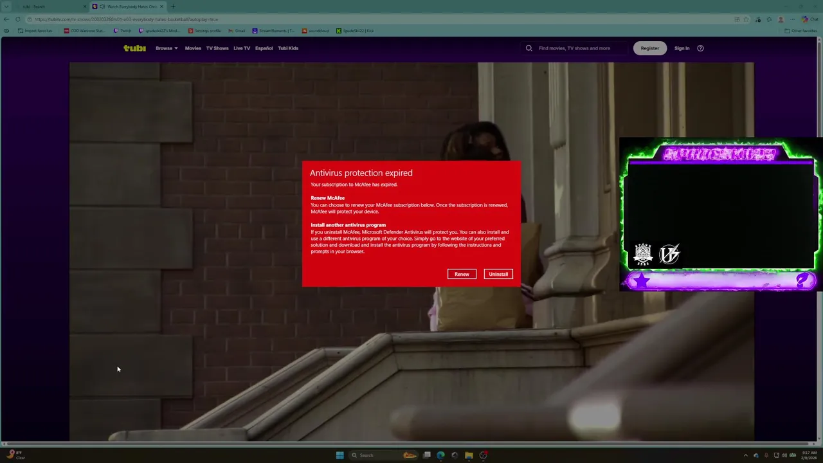
Task: Open the browser profile avatar
Action: pos(781,19)
